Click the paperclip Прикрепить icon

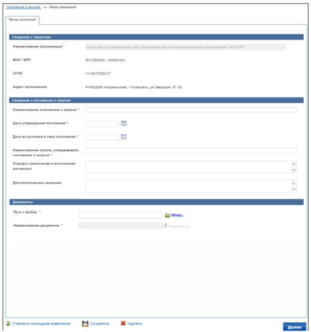click(x=166, y=225)
